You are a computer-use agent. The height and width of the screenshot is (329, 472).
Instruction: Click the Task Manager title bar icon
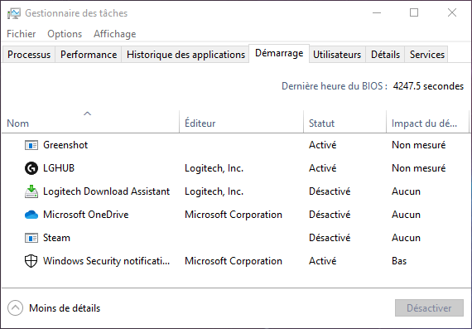tap(14, 13)
